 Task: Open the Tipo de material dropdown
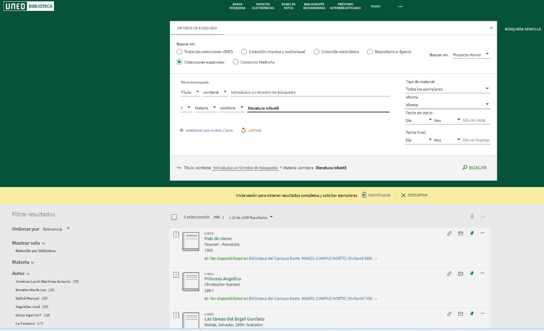(447, 89)
